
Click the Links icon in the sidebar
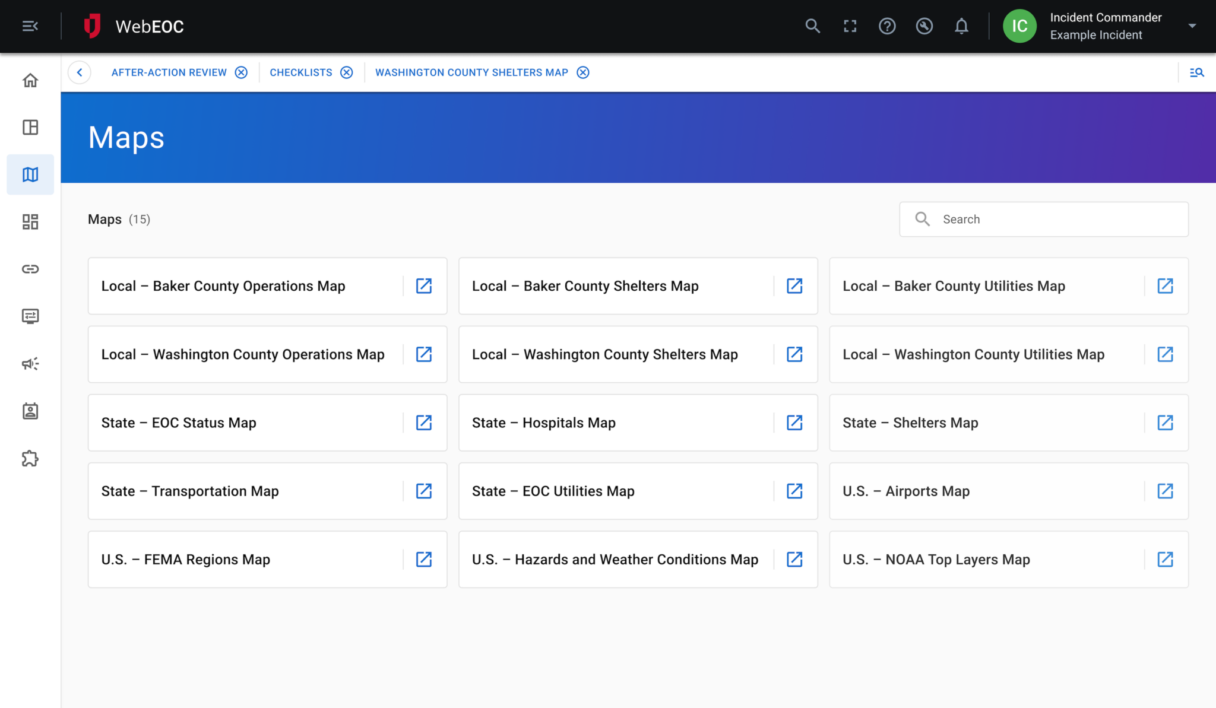30,269
